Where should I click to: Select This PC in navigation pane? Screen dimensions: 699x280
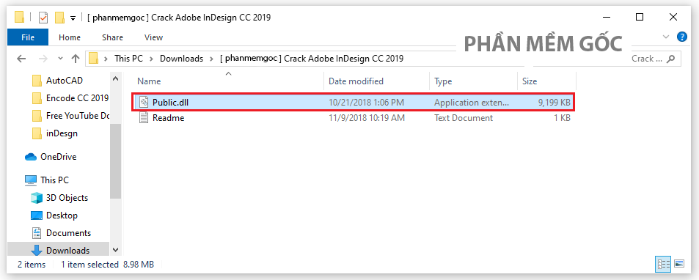tap(54, 180)
